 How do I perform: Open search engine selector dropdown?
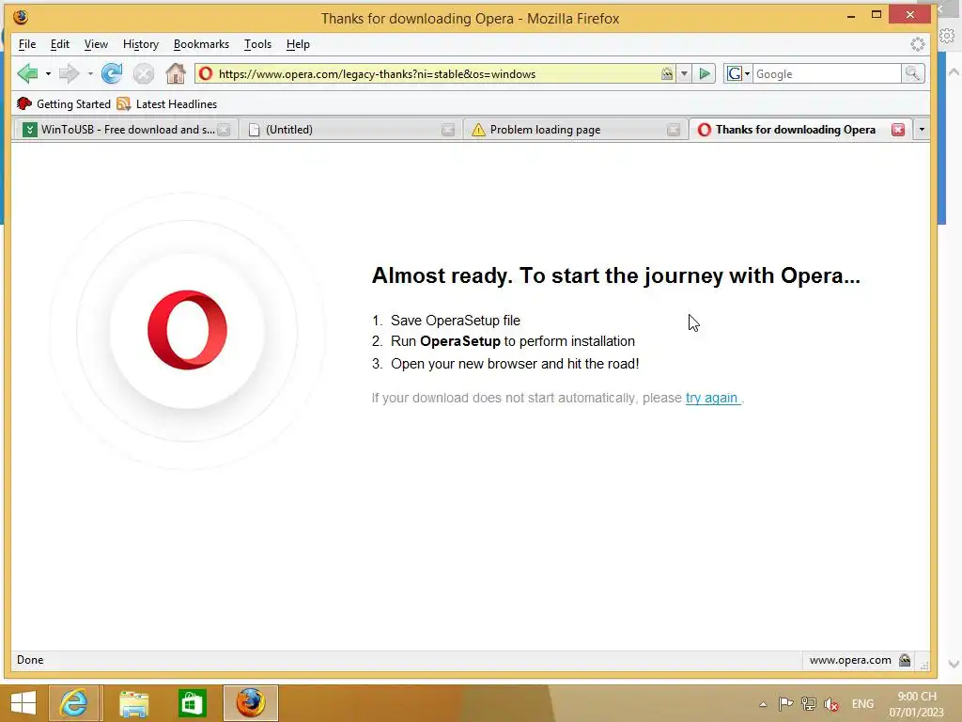738,73
